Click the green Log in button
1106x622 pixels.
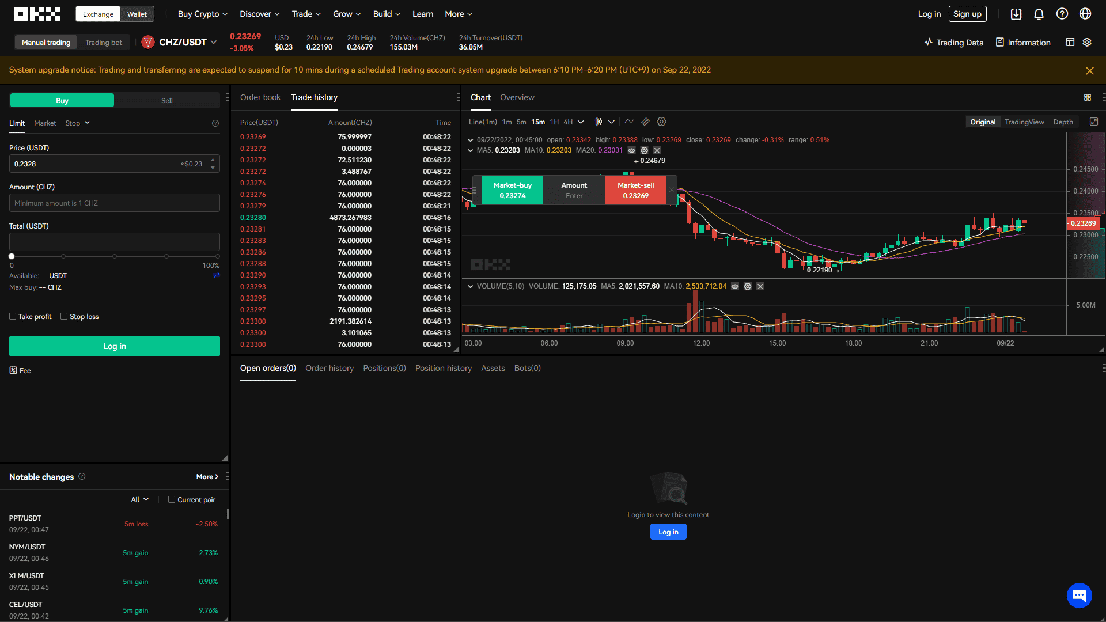[115, 346]
